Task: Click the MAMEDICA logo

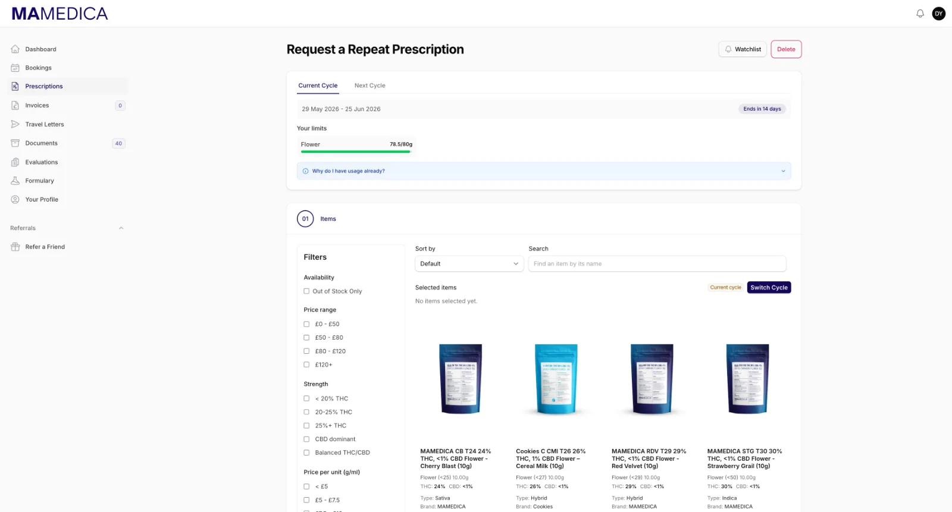Action: 59,14
